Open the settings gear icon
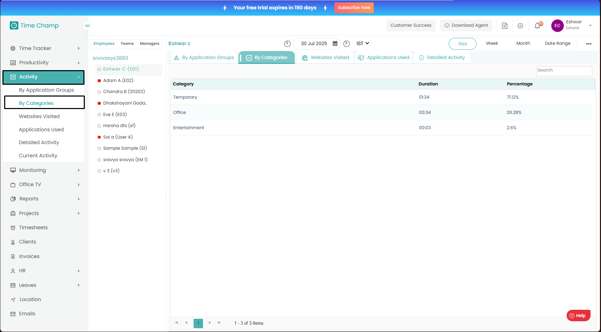This screenshot has width=601, height=332. (520, 26)
